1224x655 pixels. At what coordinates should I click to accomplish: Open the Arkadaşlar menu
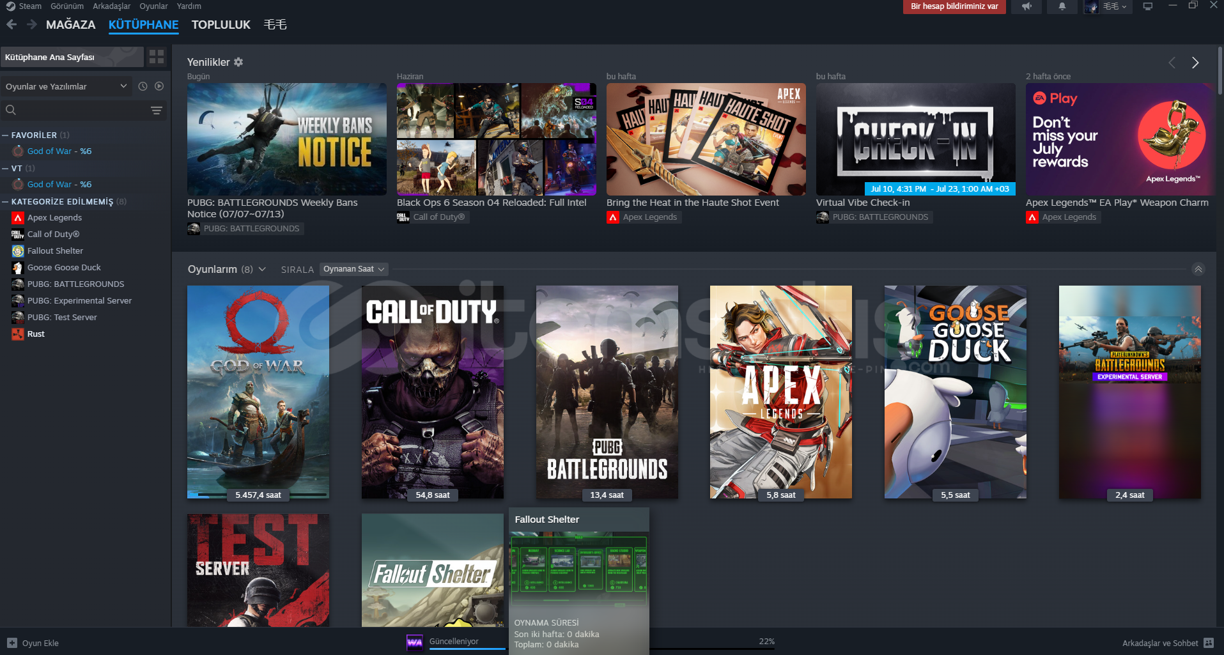click(111, 6)
